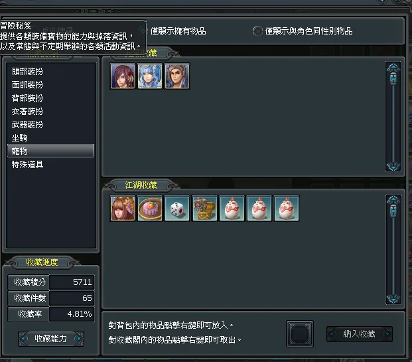The width and height of the screenshot is (412, 362).
Task: Enable 僅顯示與角色同性別物品 checkbox
Action: 258,31
